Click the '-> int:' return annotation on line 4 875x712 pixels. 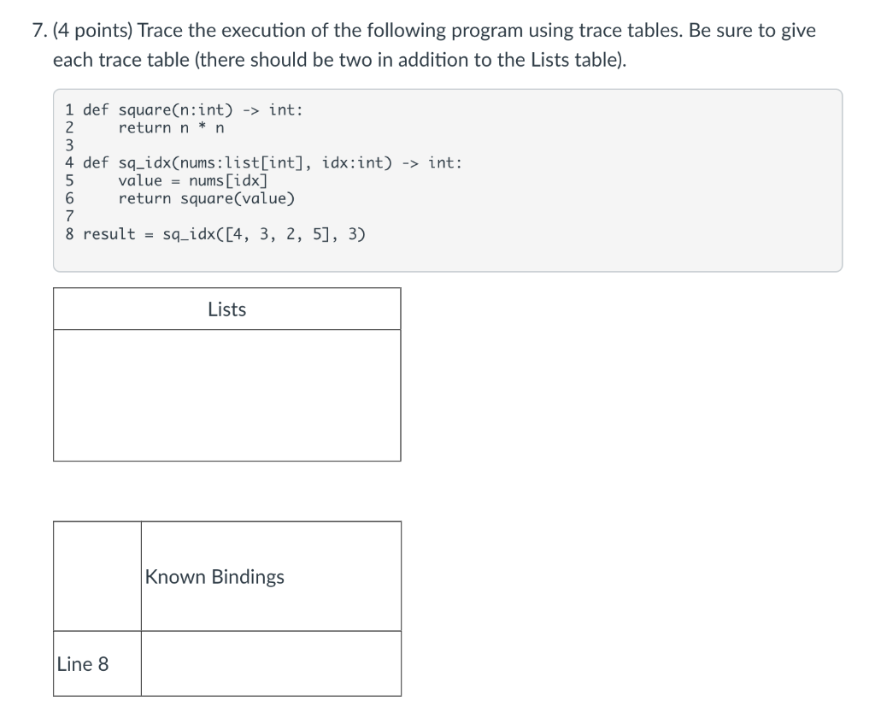tap(432, 163)
